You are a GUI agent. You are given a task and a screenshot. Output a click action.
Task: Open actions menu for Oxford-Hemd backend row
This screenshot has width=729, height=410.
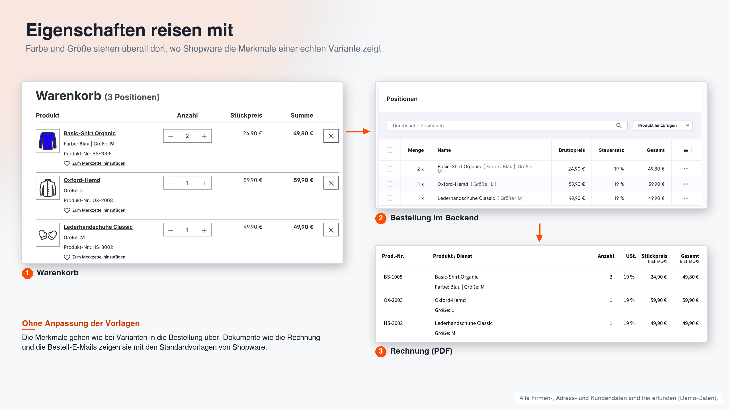686,184
